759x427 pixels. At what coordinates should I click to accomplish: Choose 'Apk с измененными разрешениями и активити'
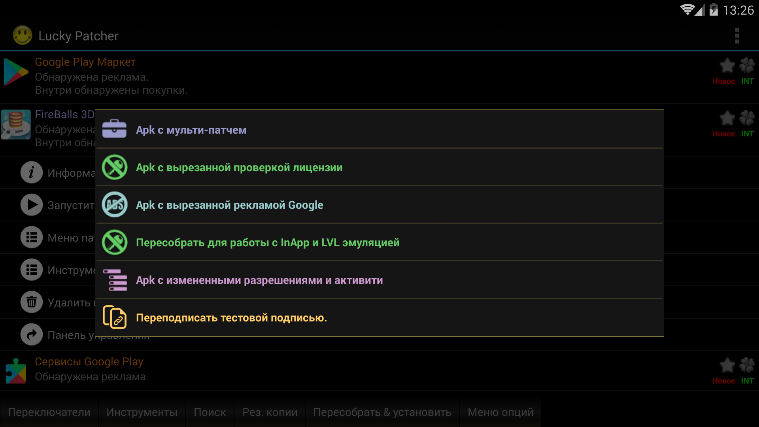pyautogui.click(x=379, y=280)
